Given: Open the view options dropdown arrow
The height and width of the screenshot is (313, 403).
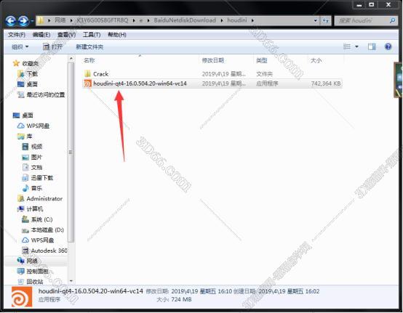Looking at the screenshot, I should click(x=356, y=46).
